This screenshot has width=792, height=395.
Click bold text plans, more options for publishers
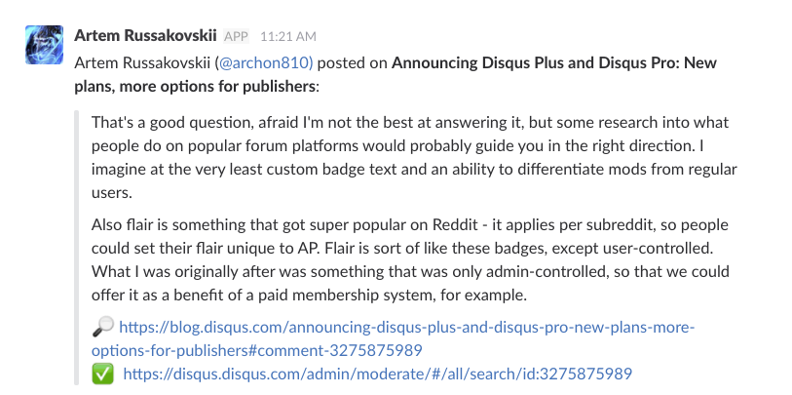tap(195, 87)
